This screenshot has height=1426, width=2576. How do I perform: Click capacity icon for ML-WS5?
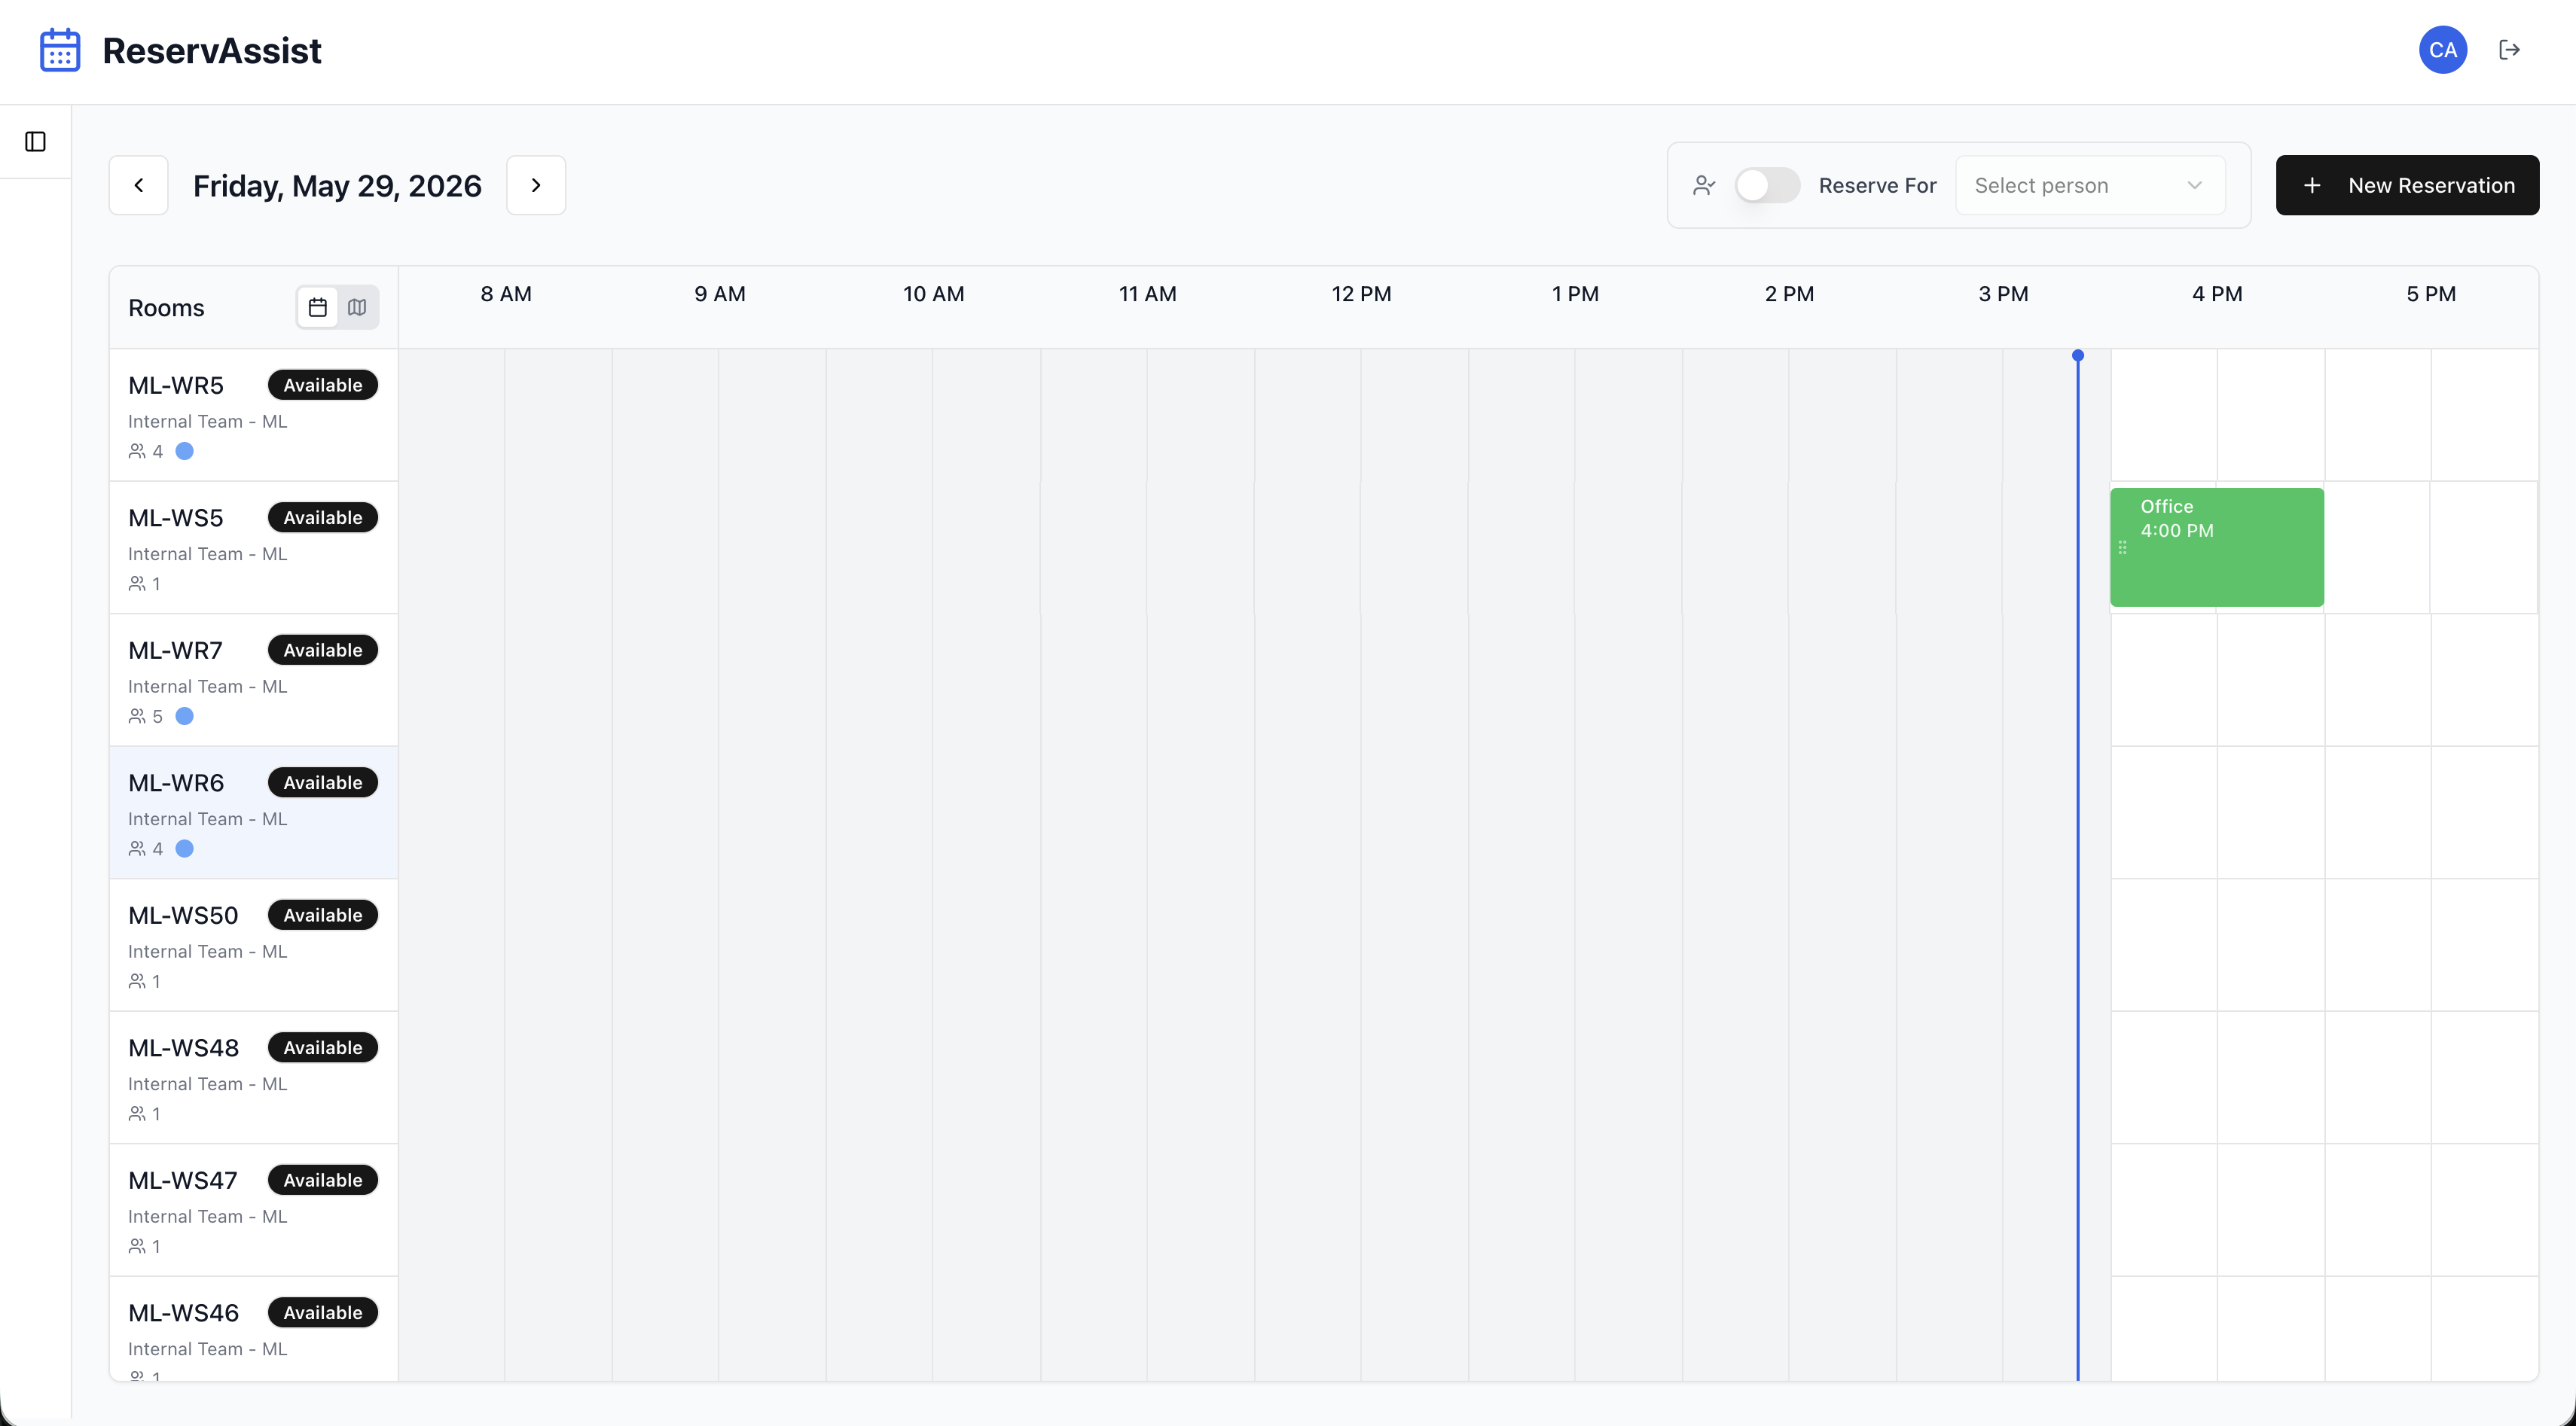(x=137, y=584)
